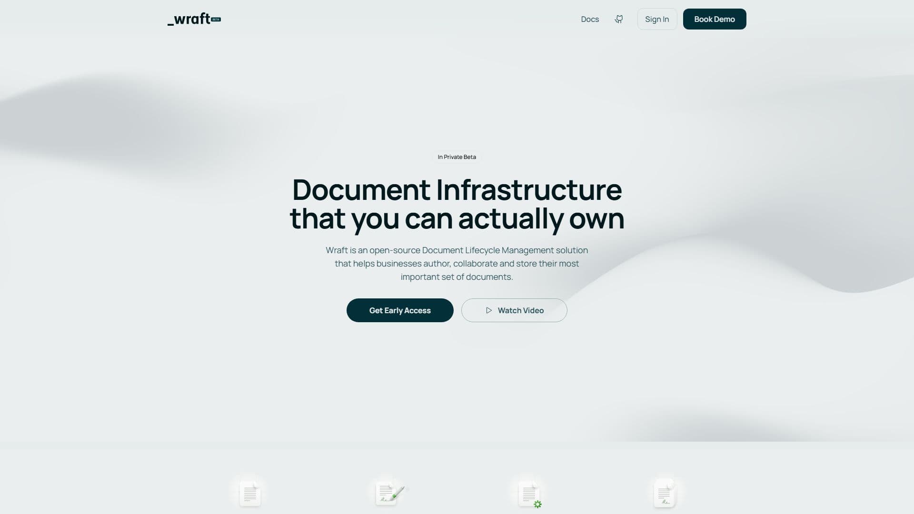This screenshot has height=514, width=914.
Task: Play the Watch Video button
Action: click(514, 310)
